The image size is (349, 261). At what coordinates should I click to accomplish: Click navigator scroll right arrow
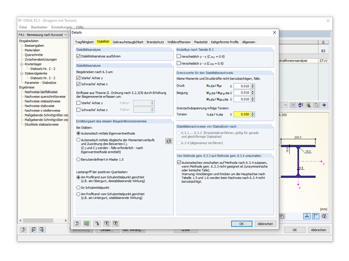click(66, 220)
